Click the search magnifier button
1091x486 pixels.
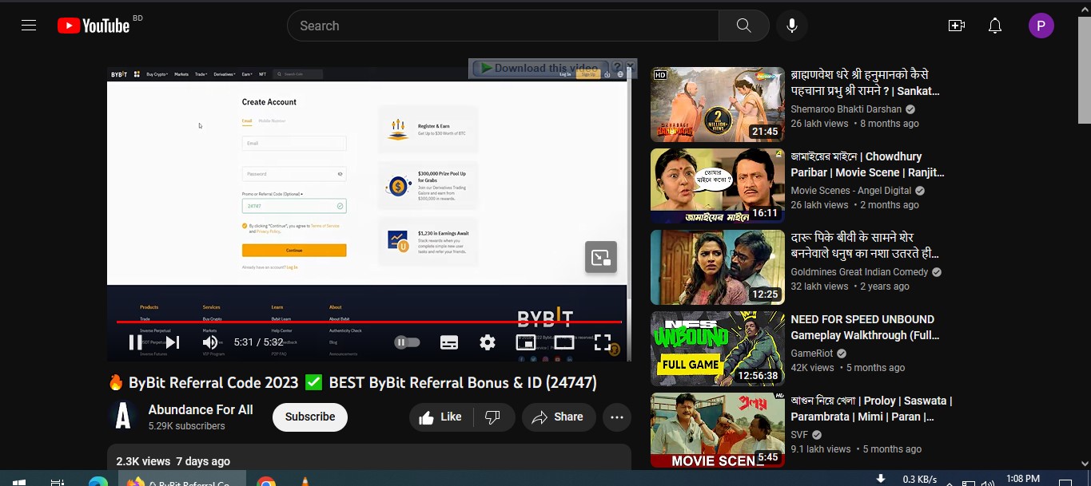[x=743, y=26]
